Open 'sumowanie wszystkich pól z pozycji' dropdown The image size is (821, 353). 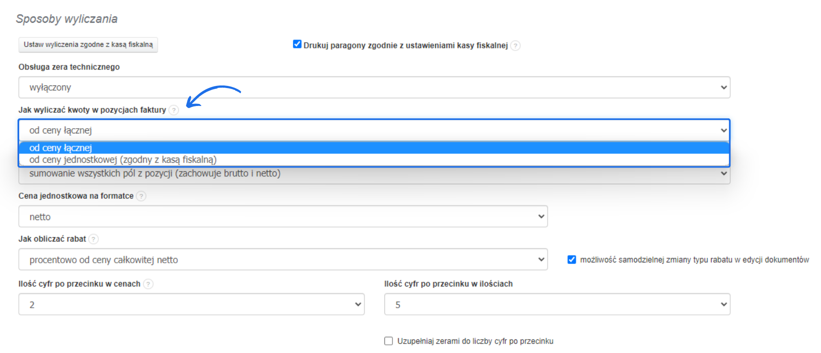tap(374, 174)
